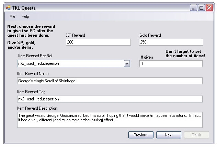Maximize the TKL Quests window
The height and width of the screenshot is (147, 217).
(x=202, y=8)
